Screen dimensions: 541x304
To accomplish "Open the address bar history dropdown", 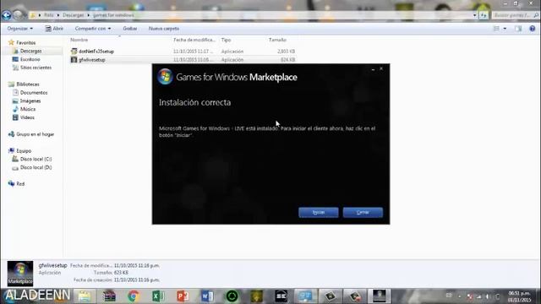I will pyautogui.click(x=475, y=15).
